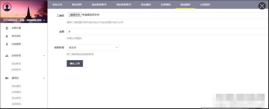Image resolution: width=269 pixels, height=109 pixels.
Task: Open the account dropdown arrow beside balance
Action: (x=44, y=20)
